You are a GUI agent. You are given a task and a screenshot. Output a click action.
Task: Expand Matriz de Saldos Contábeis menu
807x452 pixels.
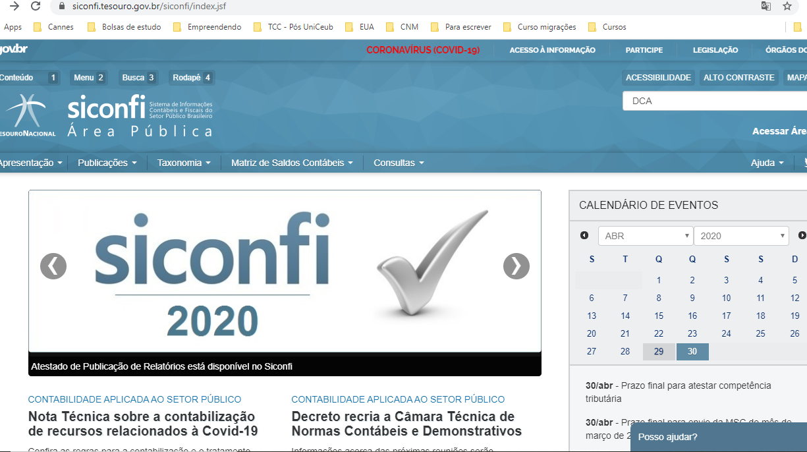(292, 163)
